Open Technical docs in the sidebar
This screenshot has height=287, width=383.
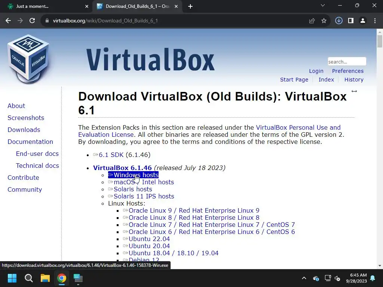tap(37, 166)
